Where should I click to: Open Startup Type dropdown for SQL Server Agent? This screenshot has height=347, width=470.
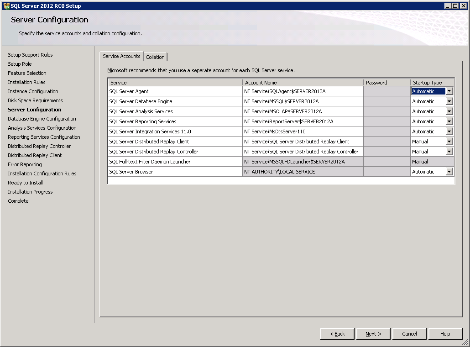449,91
